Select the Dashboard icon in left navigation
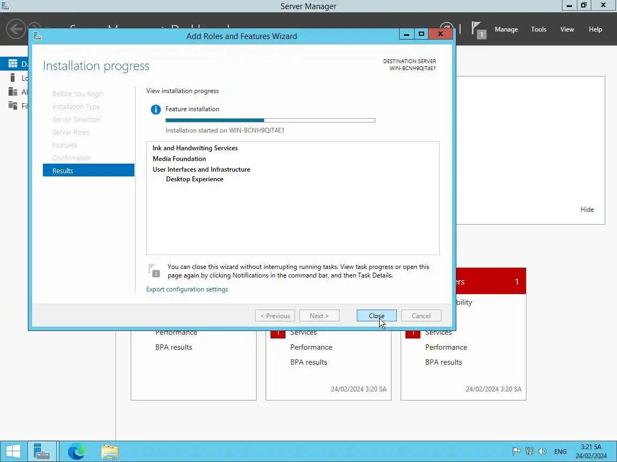The height and width of the screenshot is (462, 617). click(x=13, y=64)
